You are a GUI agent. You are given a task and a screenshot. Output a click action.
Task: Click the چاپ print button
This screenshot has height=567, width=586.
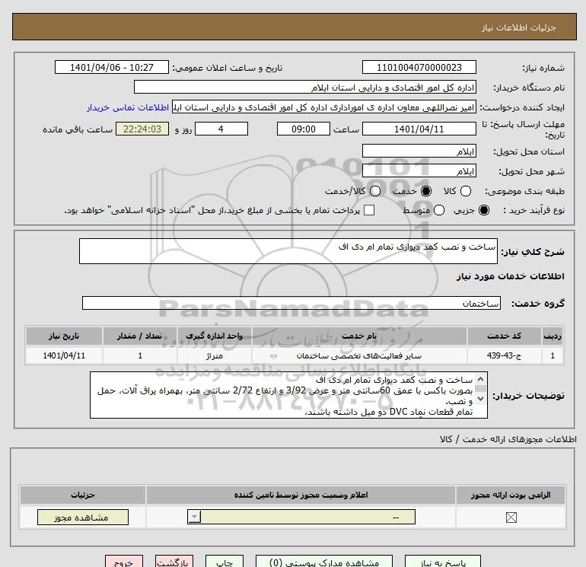(225, 562)
